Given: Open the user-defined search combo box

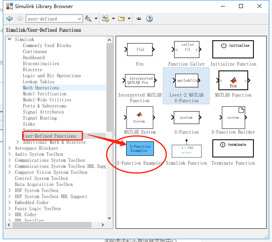Looking at the screenshot, I should click(x=54, y=19).
